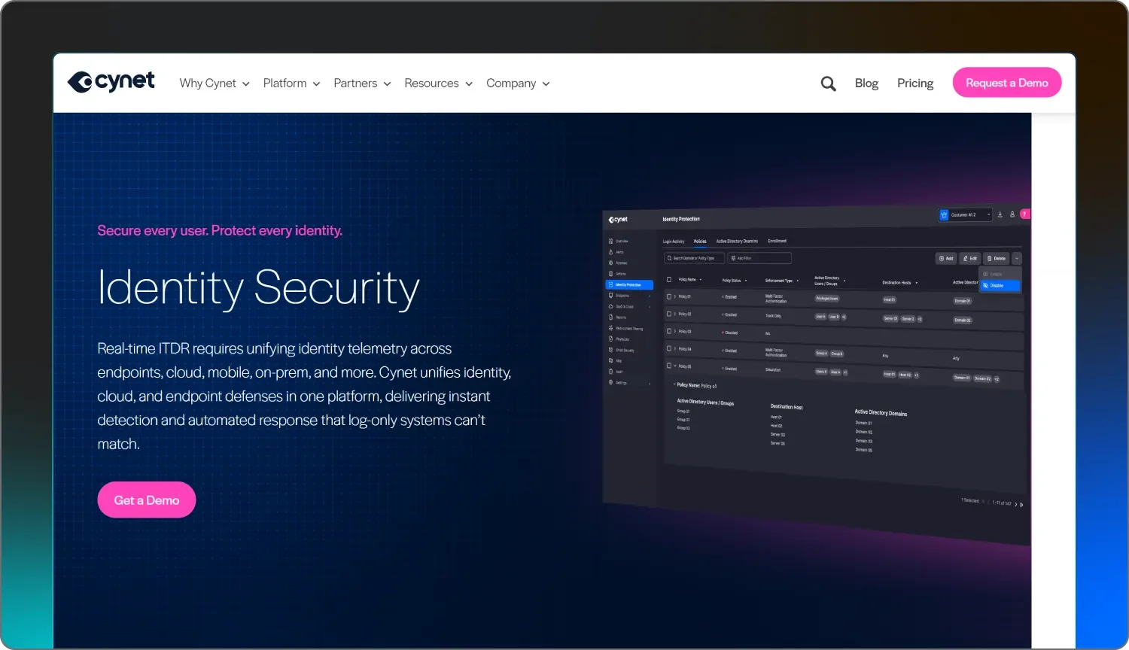This screenshot has height=650, width=1129.
Task: Collapse the expanded Policy 05 row
Action: [x=675, y=366]
